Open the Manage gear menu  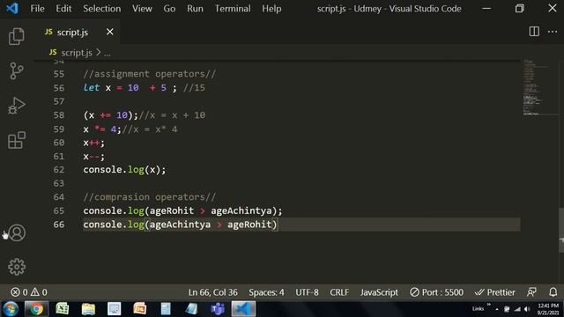click(x=17, y=267)
